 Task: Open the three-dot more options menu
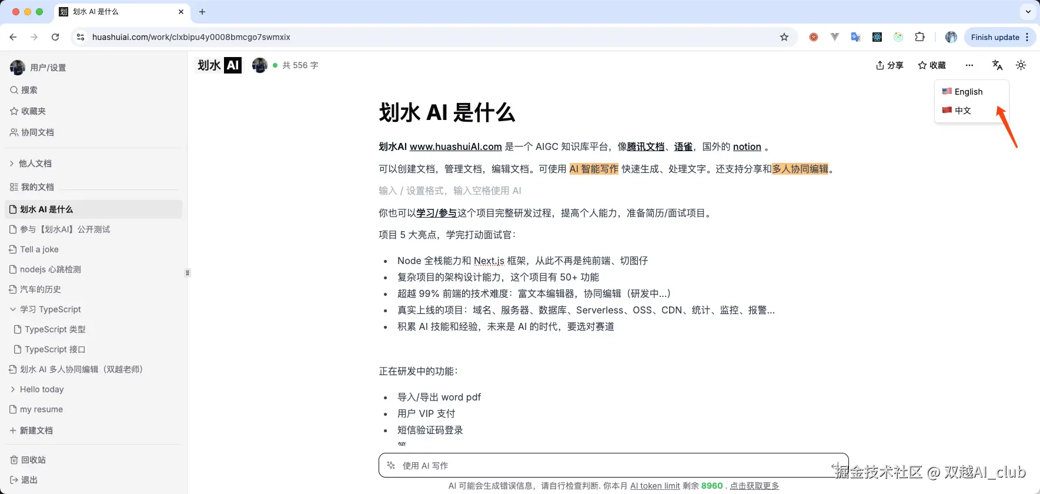(969, 65)
